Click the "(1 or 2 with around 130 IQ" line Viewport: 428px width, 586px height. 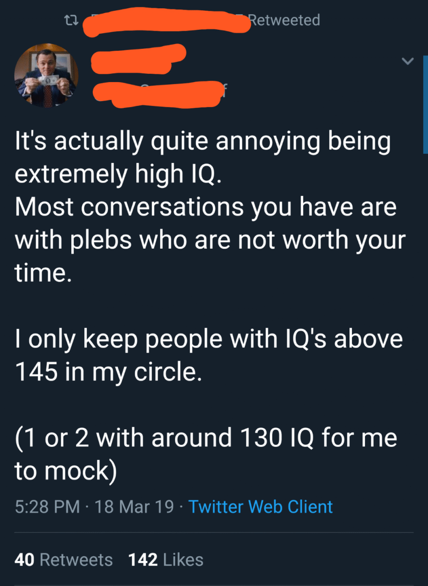205,438
